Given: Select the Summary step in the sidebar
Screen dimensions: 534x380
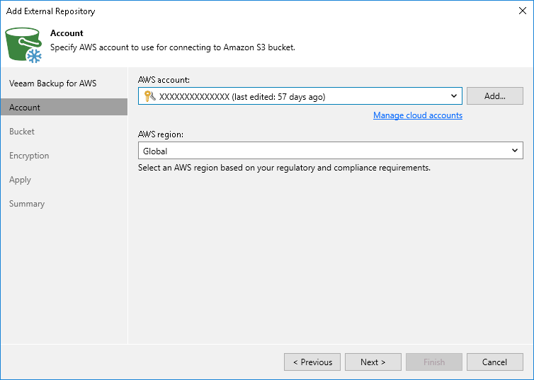Looking at the screenshot, I should tap(27, 204).
